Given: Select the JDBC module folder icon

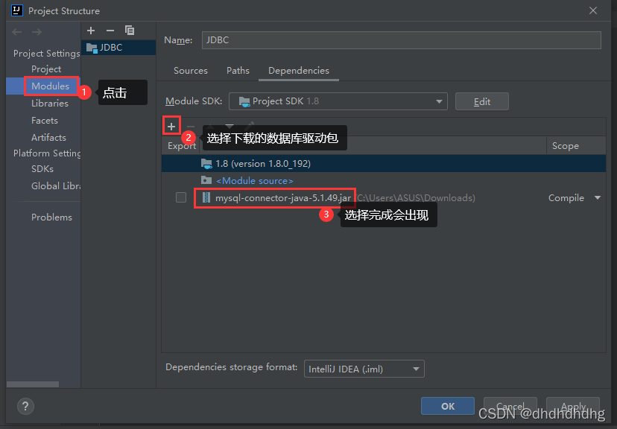Looking at the screenshot, I should coord(92,48).
